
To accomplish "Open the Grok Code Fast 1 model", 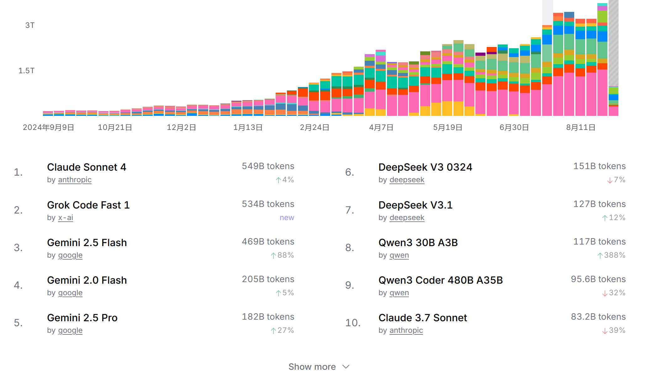I will coord(88,205).
